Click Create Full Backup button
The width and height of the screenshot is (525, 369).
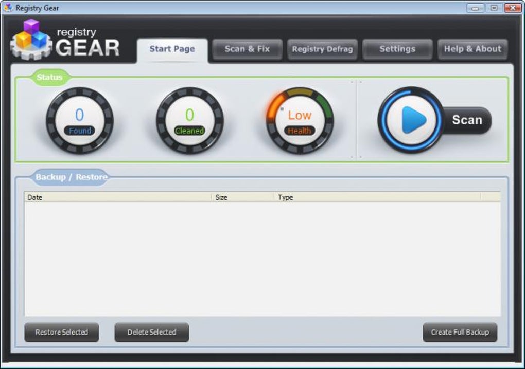460,332
